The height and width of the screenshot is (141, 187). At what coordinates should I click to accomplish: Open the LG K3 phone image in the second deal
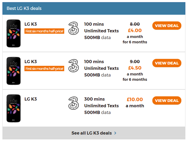point(13,71)
